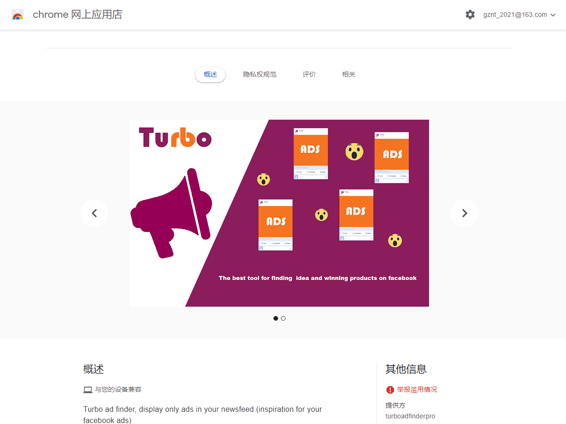The height and width of the screenshot is (424, 566).
Task: Click the Chrome Web Store rainbow logo
Action: (18, 14)
